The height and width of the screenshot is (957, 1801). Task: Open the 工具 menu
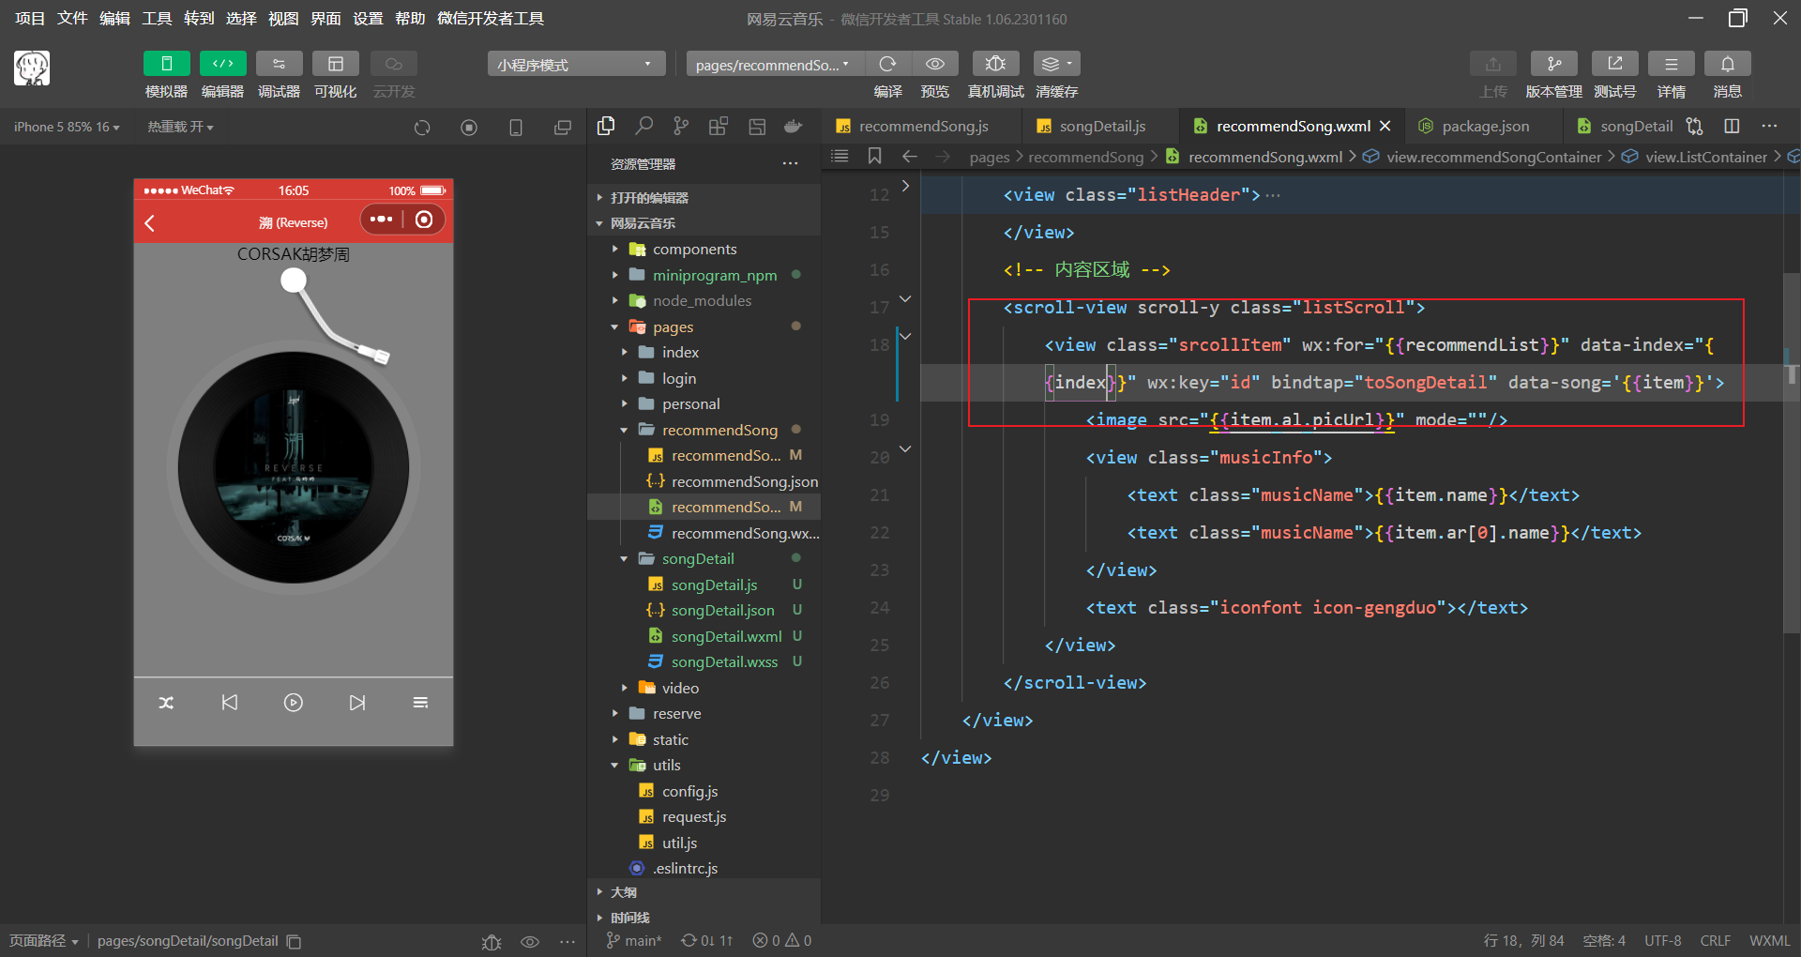click(157, 19)
